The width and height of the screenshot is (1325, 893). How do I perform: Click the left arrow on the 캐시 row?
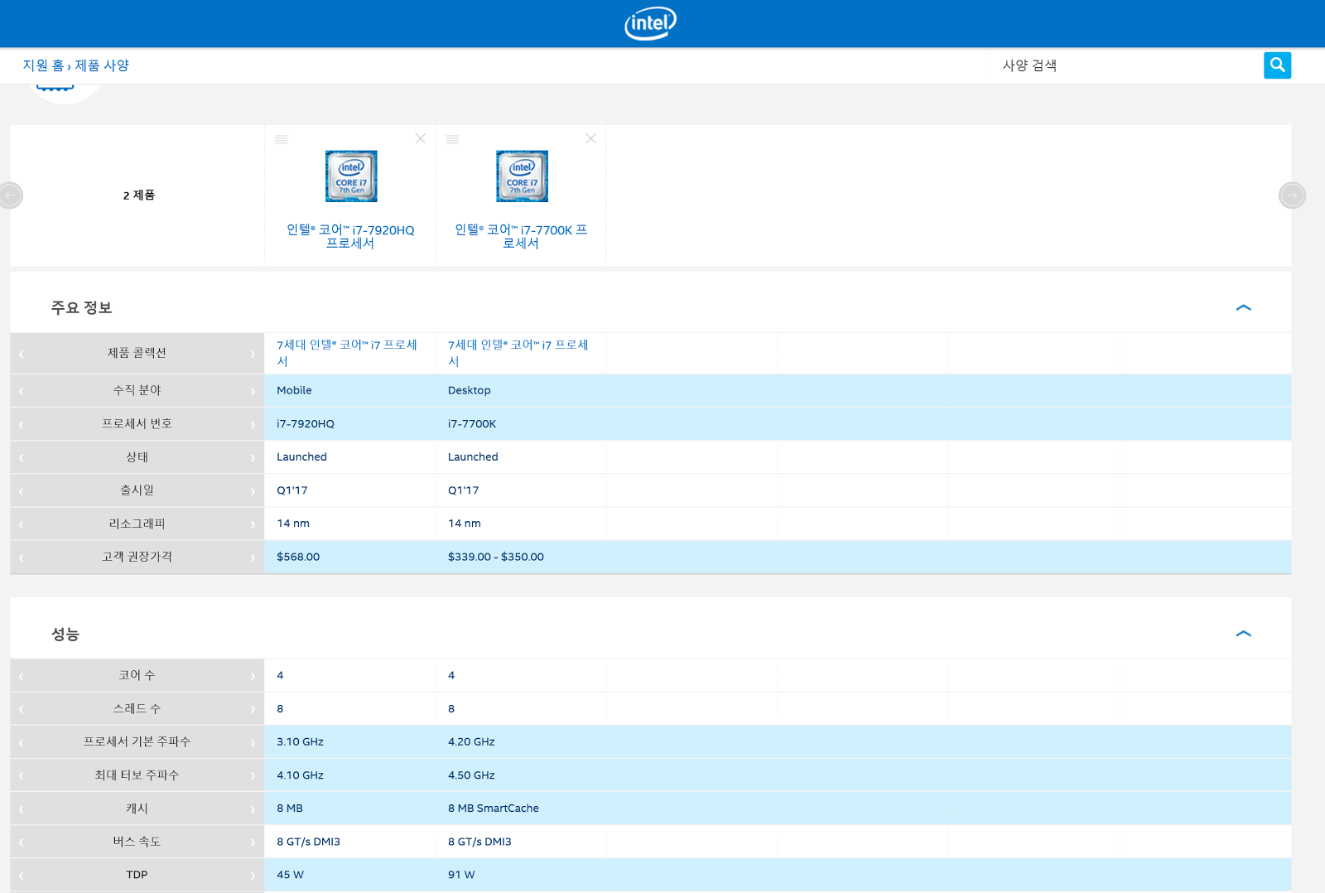point(21,809)
